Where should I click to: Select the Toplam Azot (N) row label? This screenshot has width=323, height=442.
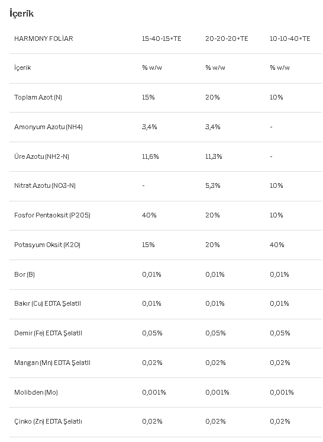tap(38, 97)
